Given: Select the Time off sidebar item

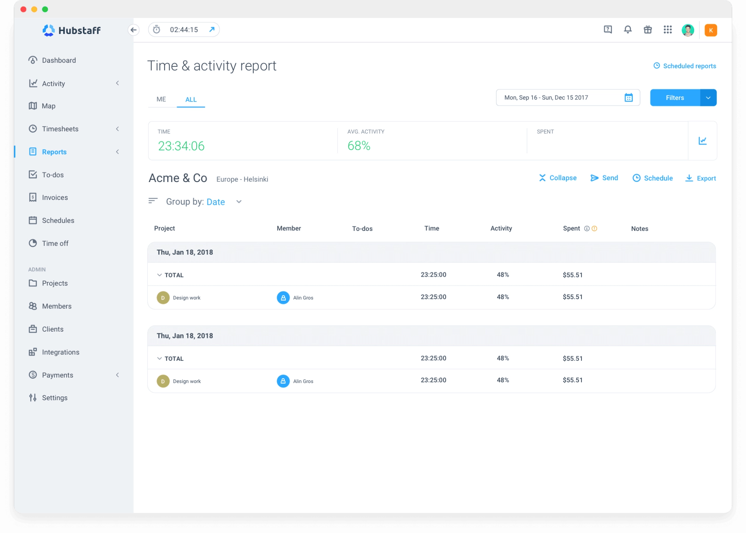Looking at the screenshot, I should click(55, 243).
